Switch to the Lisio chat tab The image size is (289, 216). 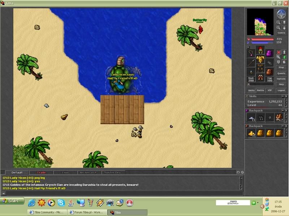(65, 173)
